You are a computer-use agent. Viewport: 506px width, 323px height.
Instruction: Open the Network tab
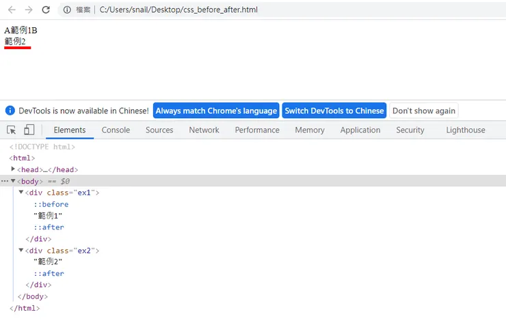click(x=204, y=130)
